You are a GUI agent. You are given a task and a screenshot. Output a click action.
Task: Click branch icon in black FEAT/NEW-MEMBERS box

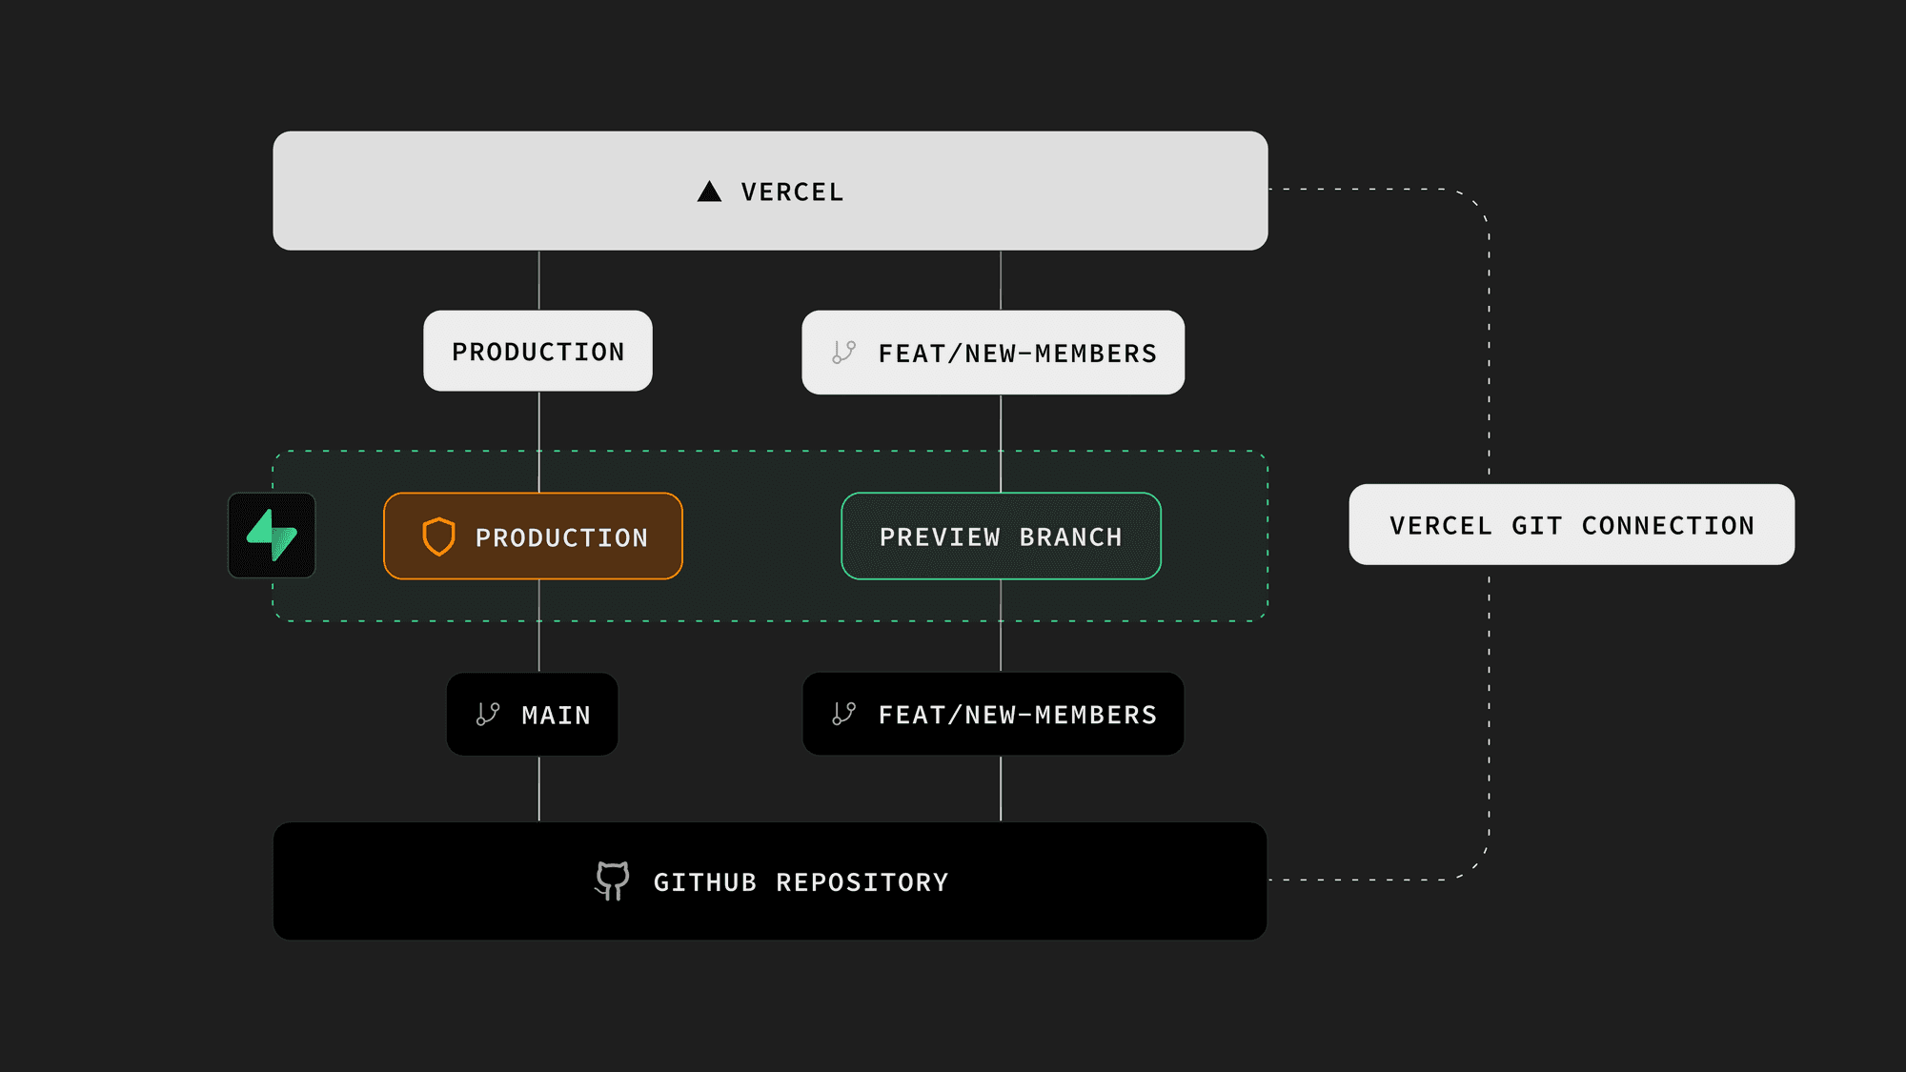coord(843,714)
